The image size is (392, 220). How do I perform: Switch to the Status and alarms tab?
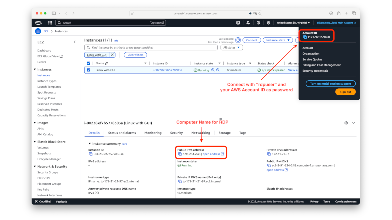pos(122,133)
